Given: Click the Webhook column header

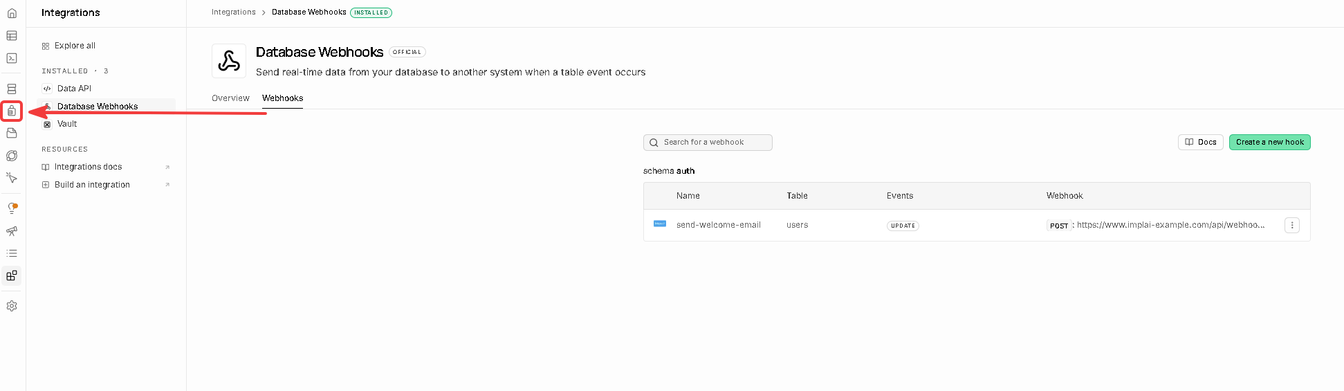Looking at the screenshot, I should 1065,196.
